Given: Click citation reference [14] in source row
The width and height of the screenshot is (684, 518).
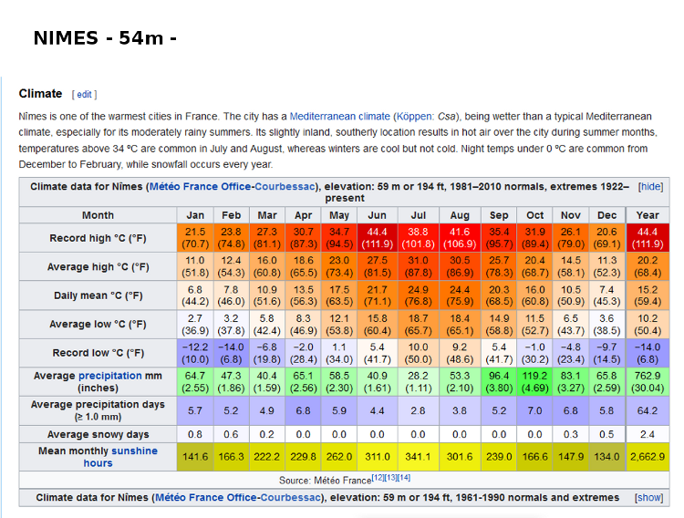Looking at the screenshot, I should 405,477.
